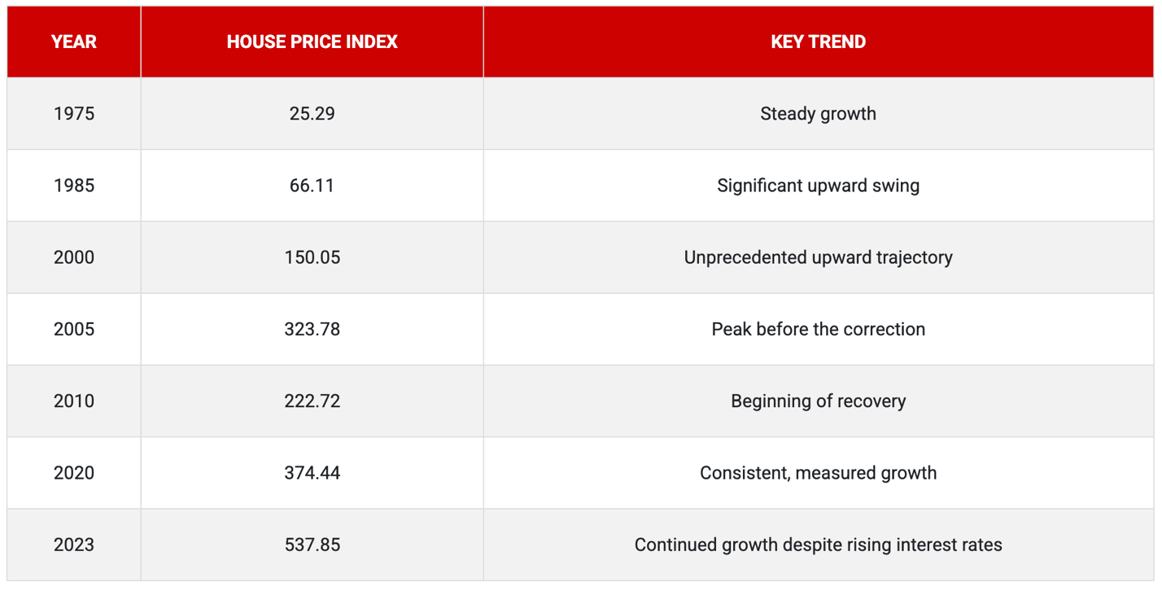Click Peak before the correction cell

pyautogui.click(x=819, y=330)
